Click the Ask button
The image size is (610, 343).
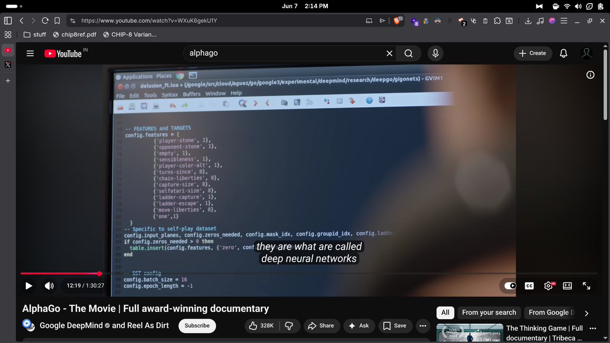point(359,326)
